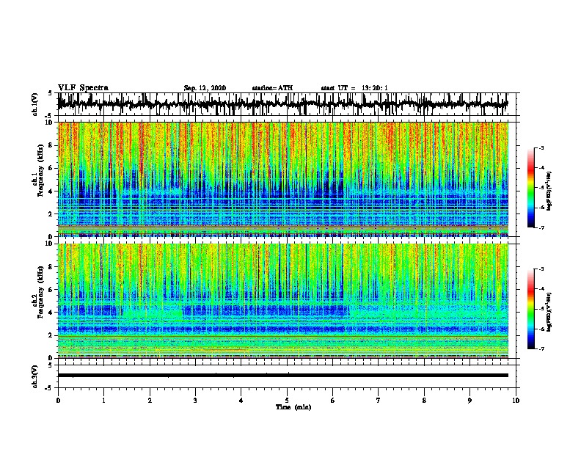Click time axis tick label "1"

103,401
